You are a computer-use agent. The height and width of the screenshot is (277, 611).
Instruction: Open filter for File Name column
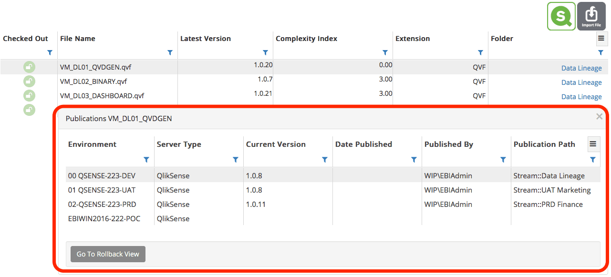click(x=170, y=53)
